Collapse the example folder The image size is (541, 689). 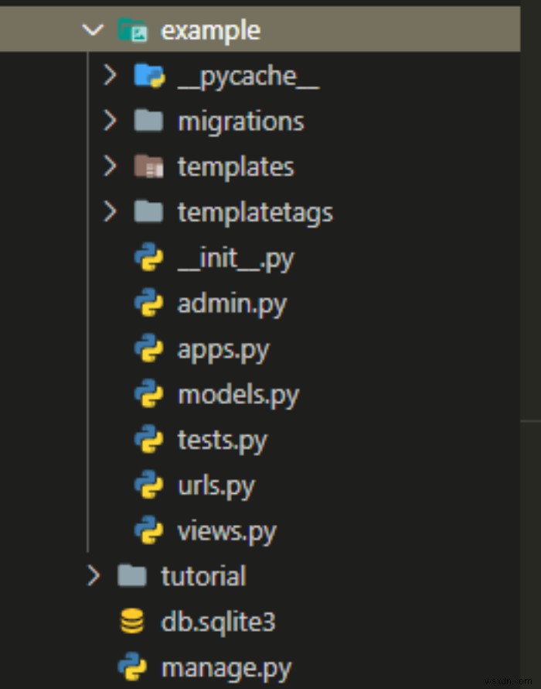point(93,29)
